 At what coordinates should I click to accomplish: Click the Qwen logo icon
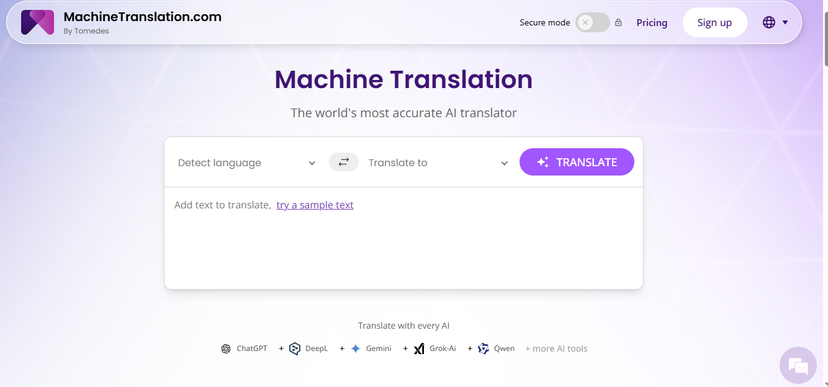coord(484,349)
